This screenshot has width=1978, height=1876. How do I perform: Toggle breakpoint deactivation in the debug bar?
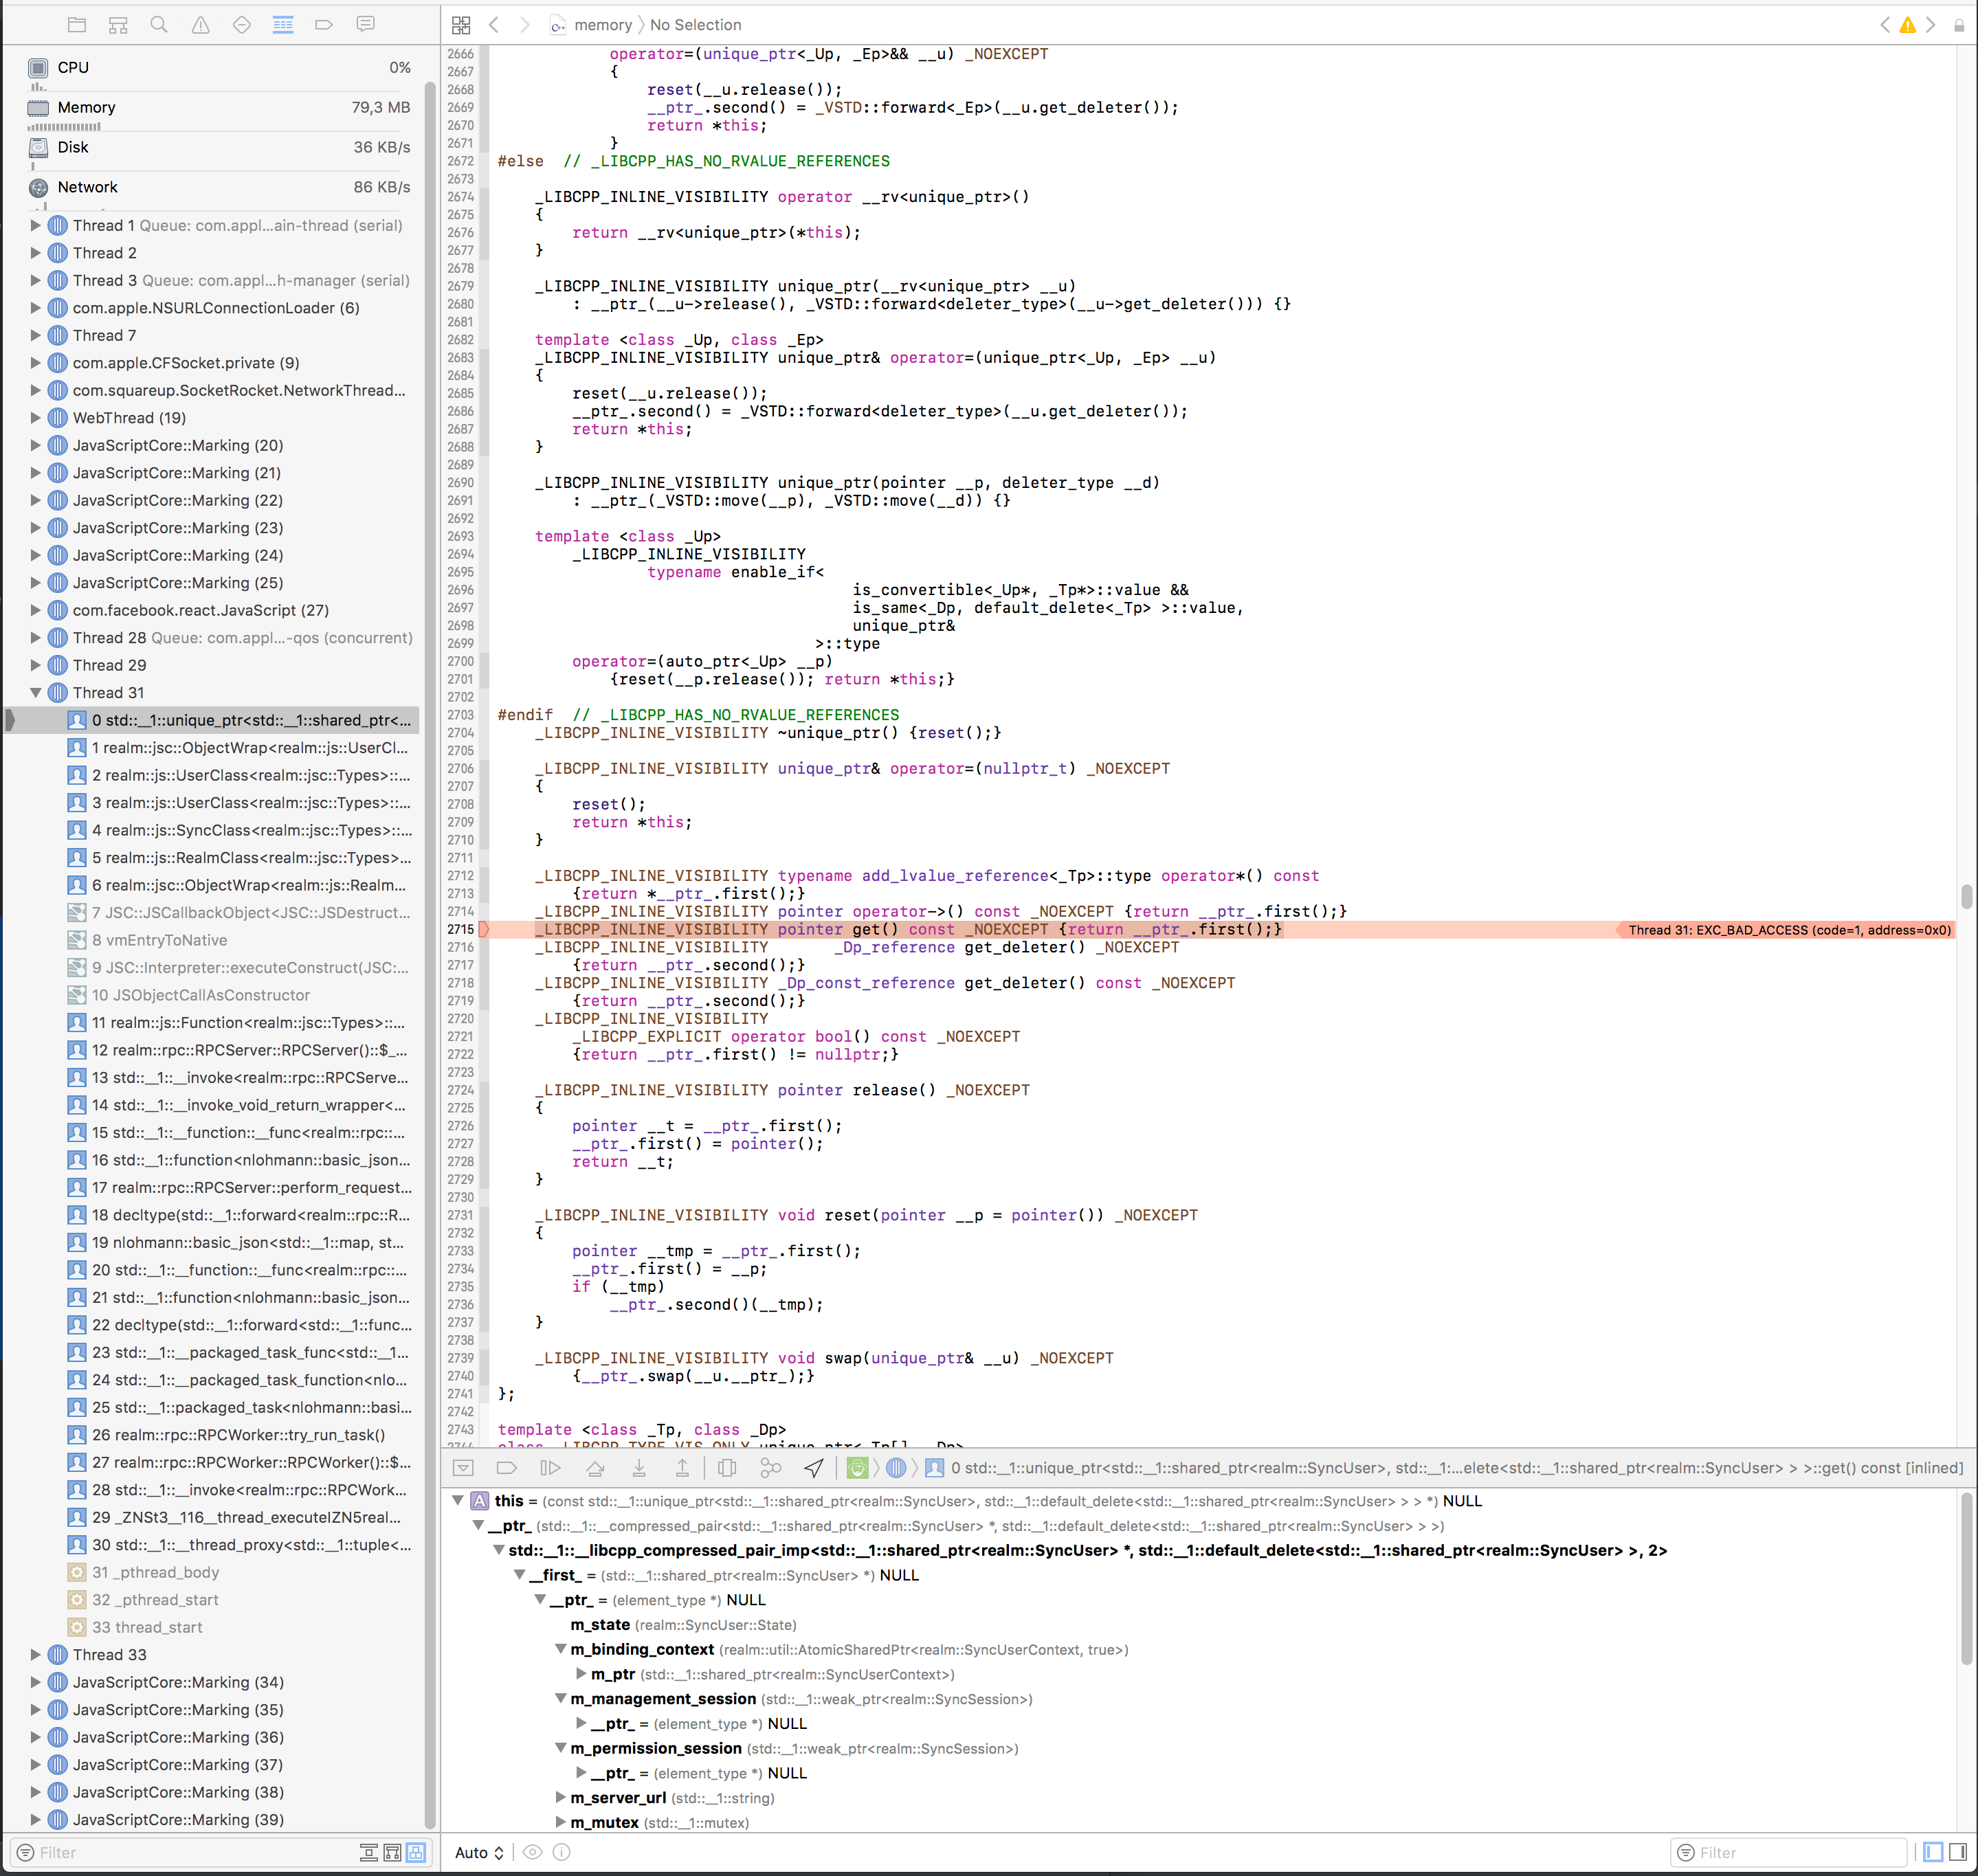(x=507, y=1467)
